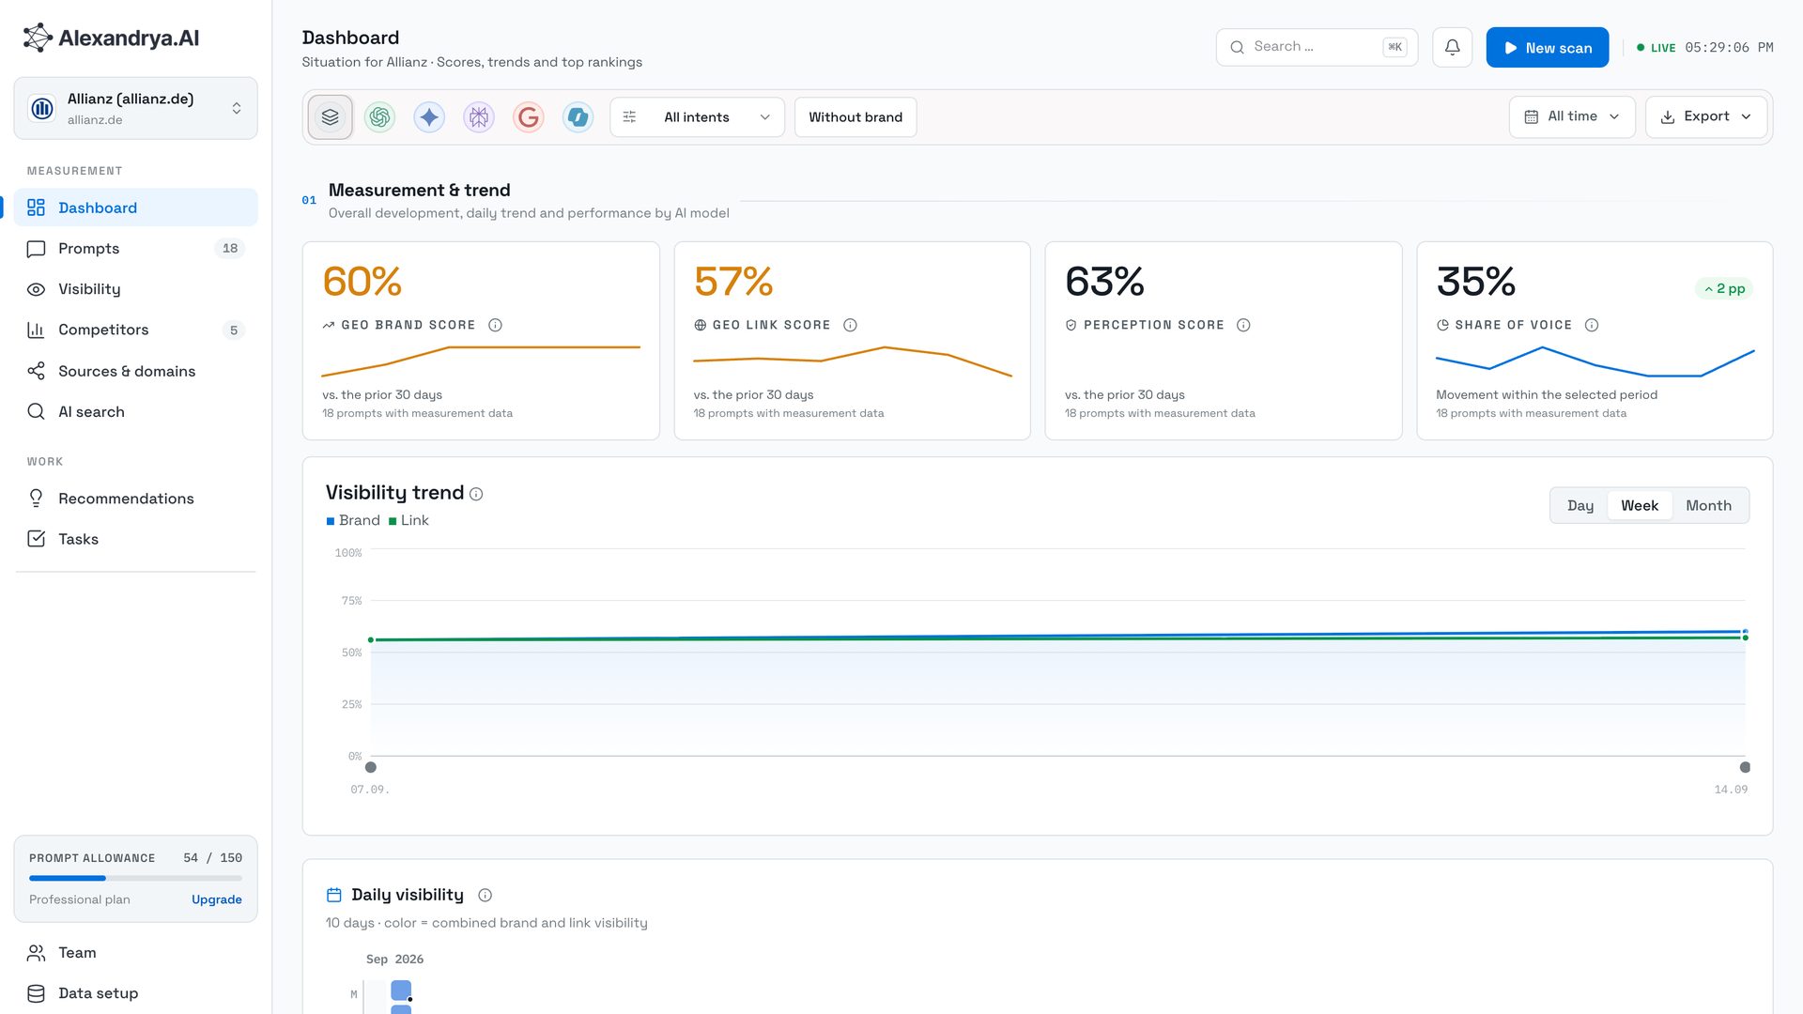This screenshot has height=1014, width=1803.
Task: Click the Upgrade plan link
Action: click(217, 899)
